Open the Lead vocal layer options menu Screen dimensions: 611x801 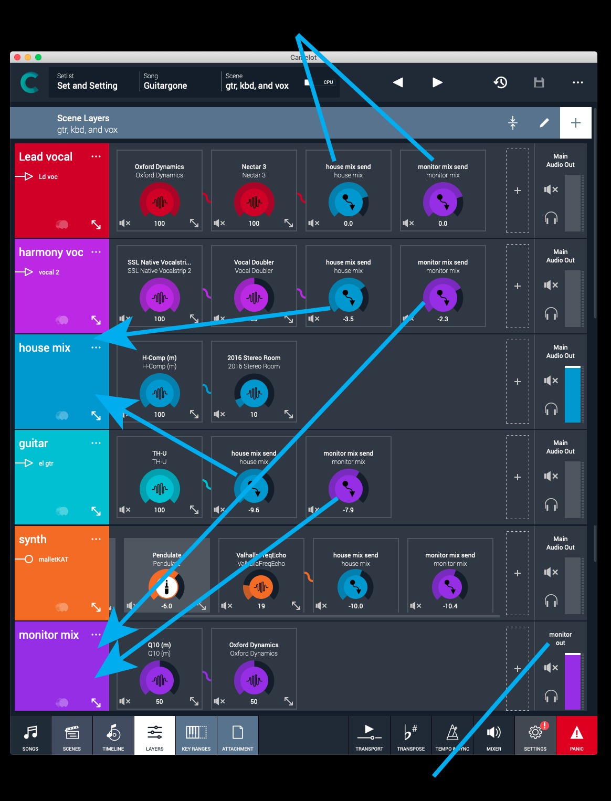96,156
